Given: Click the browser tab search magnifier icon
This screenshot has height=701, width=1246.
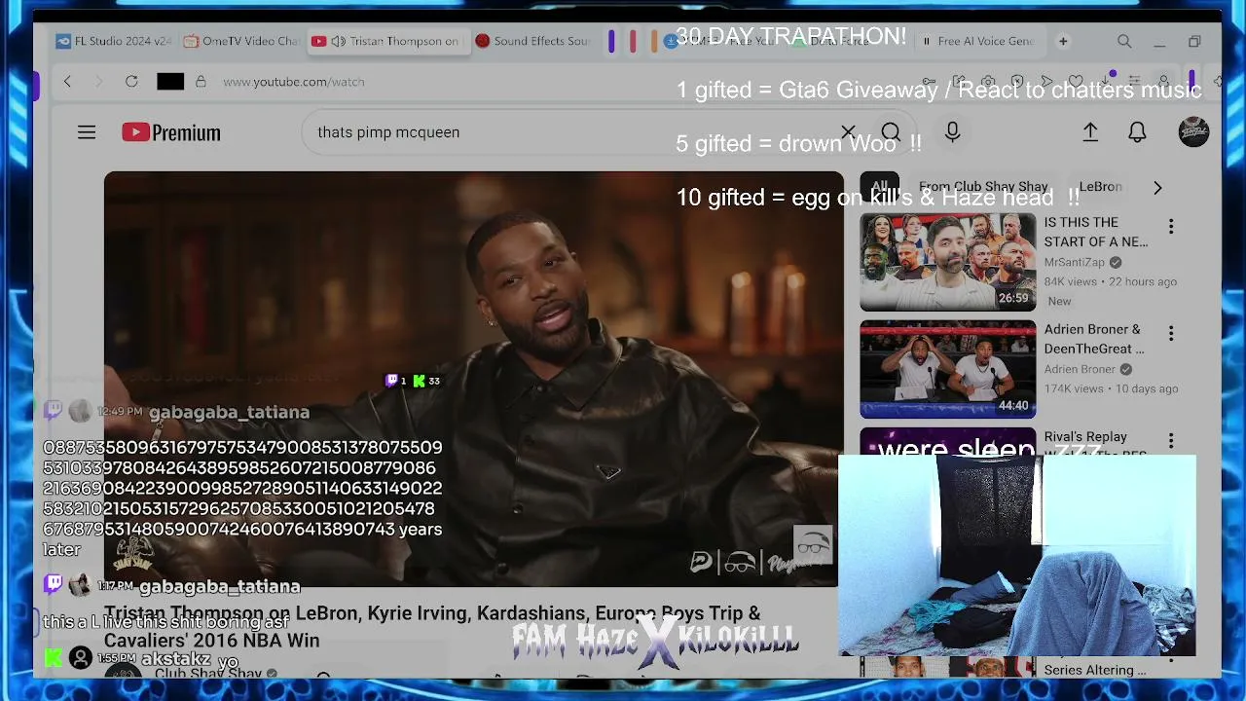Looking at the screenshot, I should point(1124,41).
